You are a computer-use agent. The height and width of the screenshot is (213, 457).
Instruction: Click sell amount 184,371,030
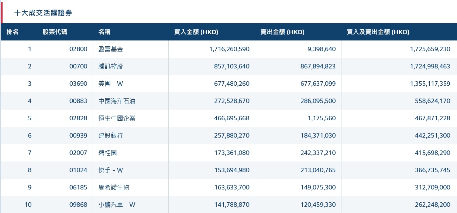(318, 135)
